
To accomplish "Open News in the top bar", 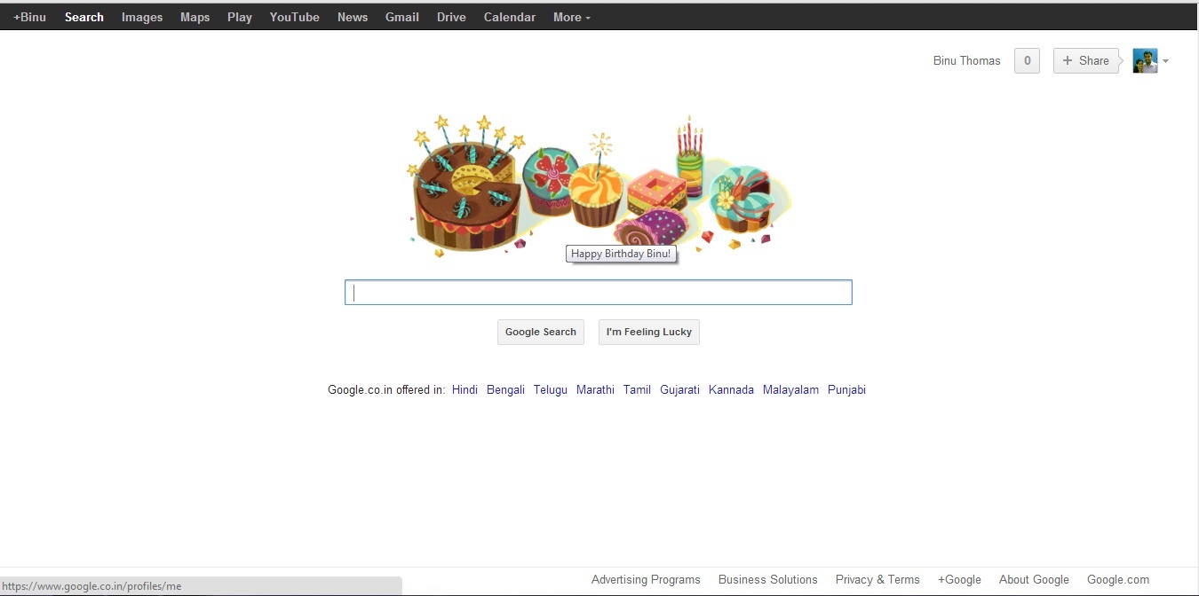I will 353,17.
